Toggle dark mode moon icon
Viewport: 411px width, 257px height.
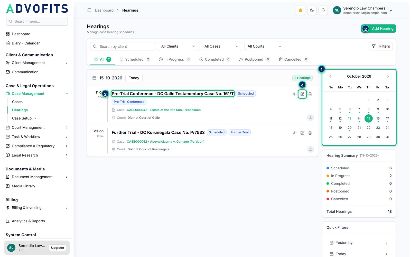pyautogui.click(x=312, y=10)
